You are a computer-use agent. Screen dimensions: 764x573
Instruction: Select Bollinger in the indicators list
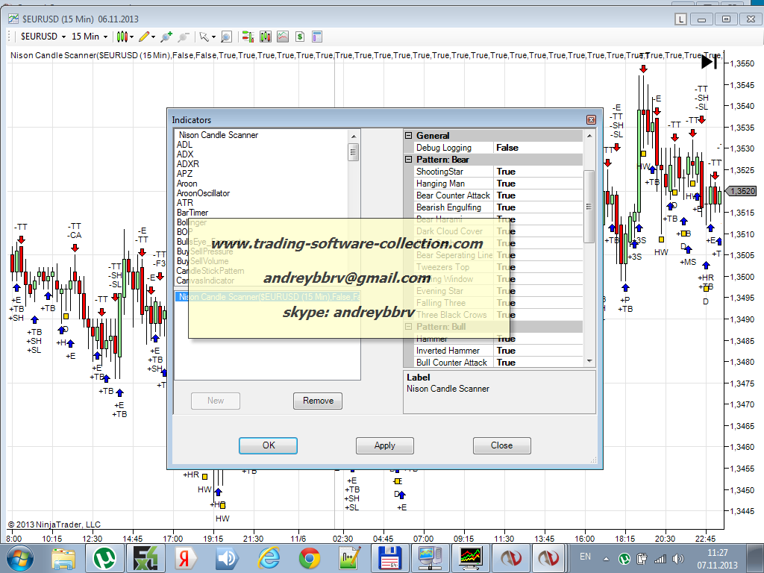pyautogui.click(x=192, y=222)
